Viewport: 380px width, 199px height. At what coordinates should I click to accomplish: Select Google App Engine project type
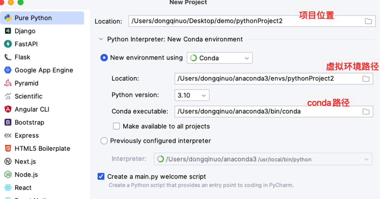(x=44, y=70)
